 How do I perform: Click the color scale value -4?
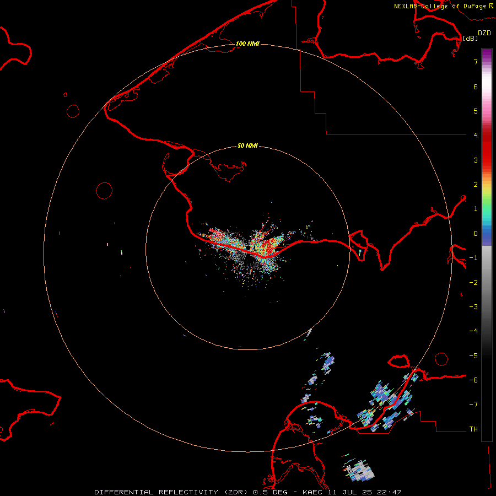point(473,331)
